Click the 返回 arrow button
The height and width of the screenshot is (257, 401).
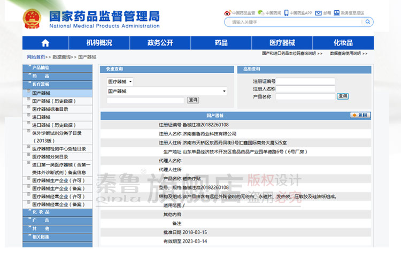[360, 115]
